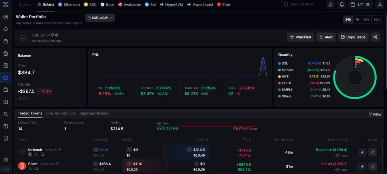The width and height of the screenshot is (387, 174).
Task: Share the wallet via share icon
Action: [x=375, y=37]
